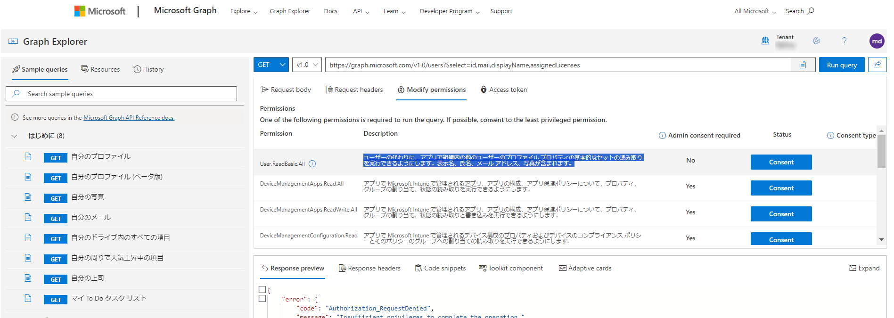The image size is (894, 318).
Task: Open help question mark icon
Action: tap(844, 41)
